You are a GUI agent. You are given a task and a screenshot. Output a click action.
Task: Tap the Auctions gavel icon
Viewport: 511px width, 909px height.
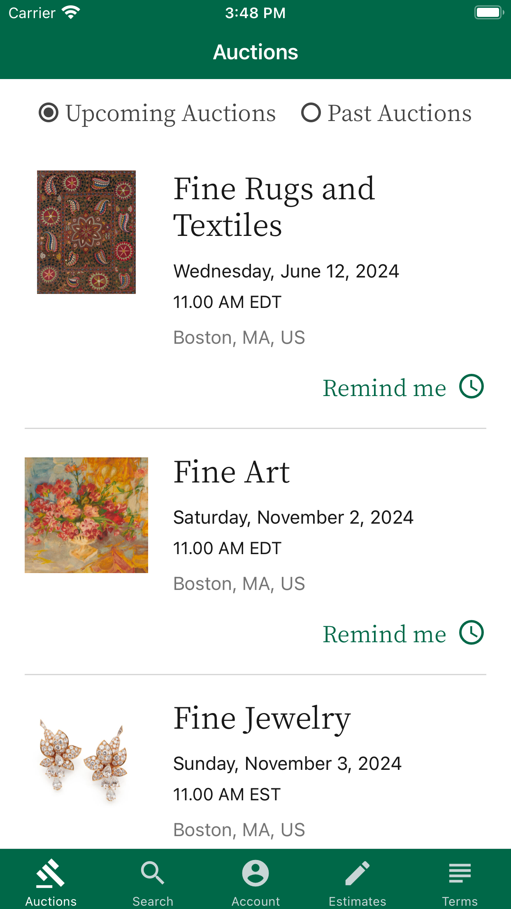click(51, 873)
